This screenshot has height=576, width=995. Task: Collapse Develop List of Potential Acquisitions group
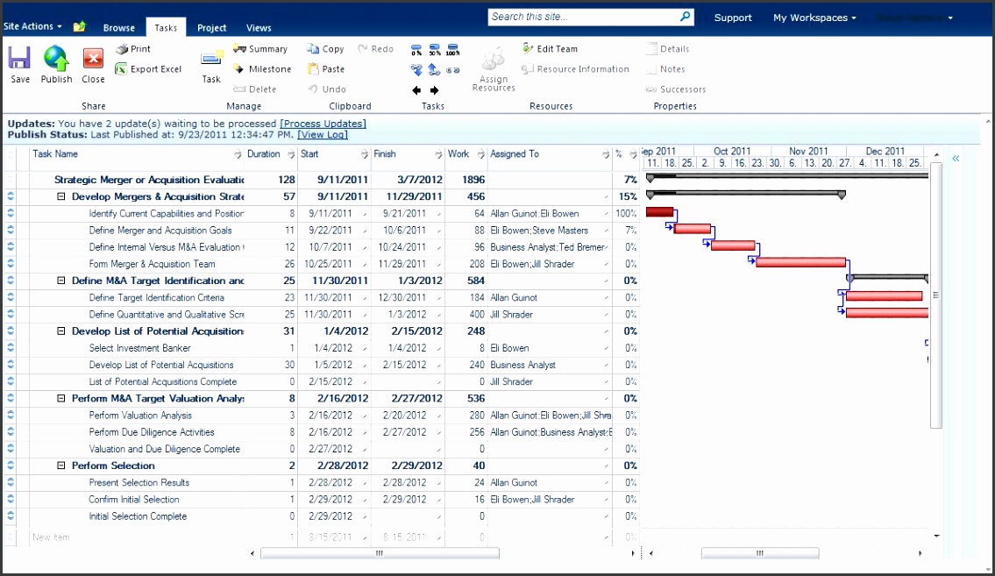(60, 331)
